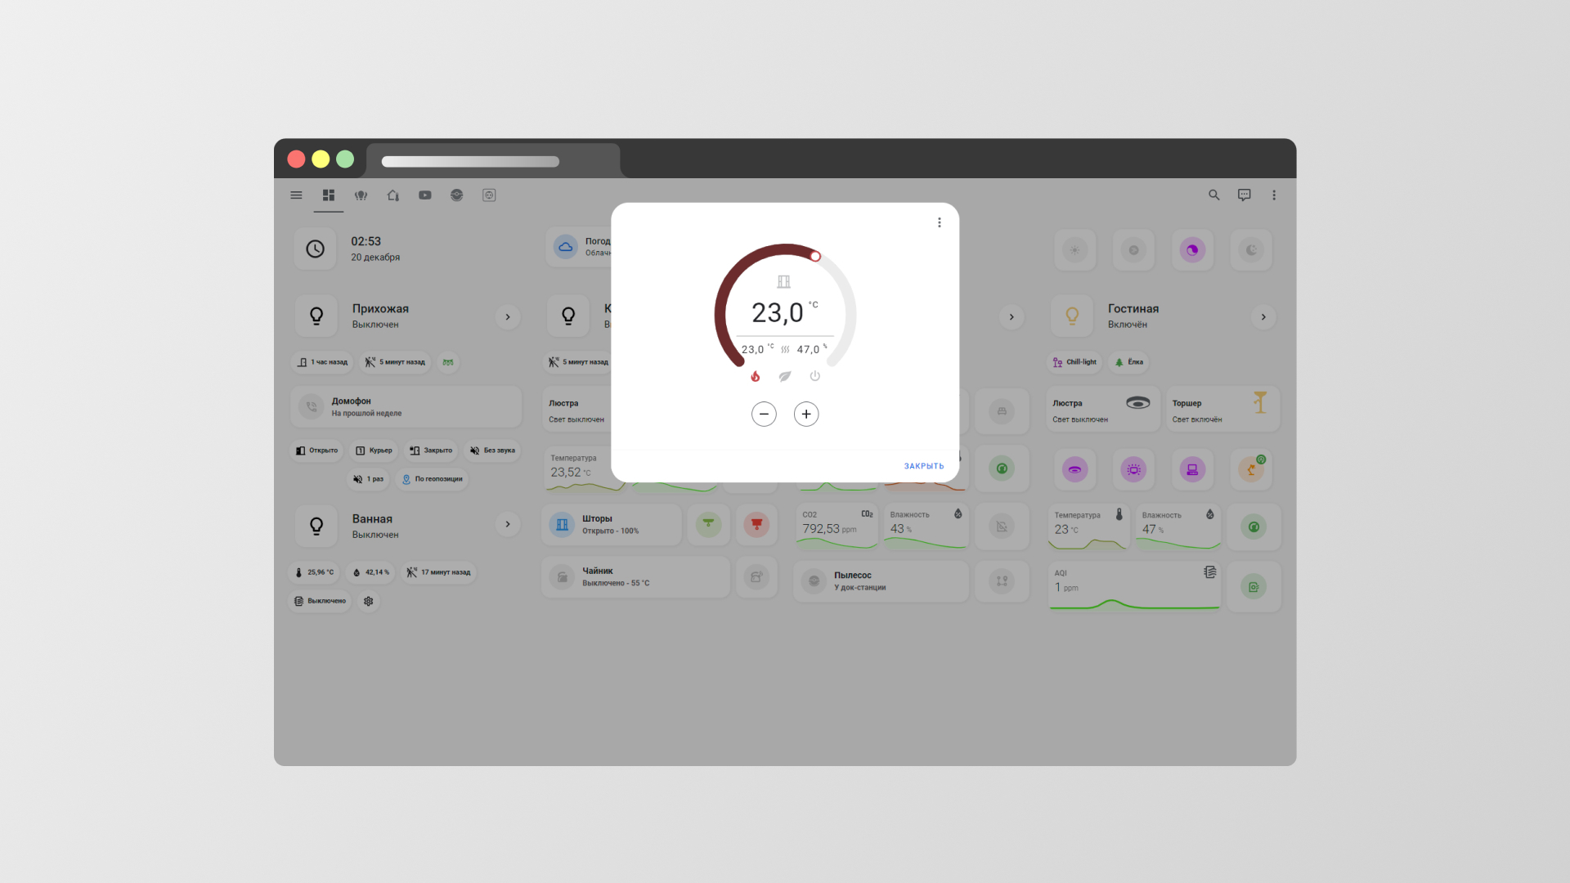
Task: Click the purple computer monitor button
Action: tap(1192, 469)
